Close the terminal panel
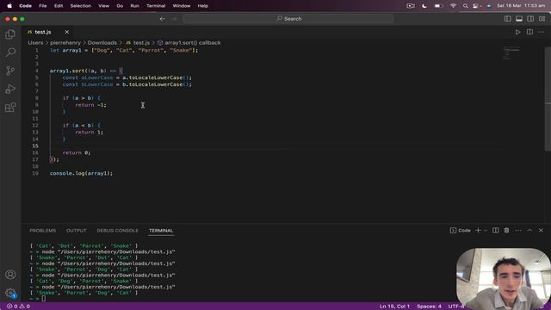This screenshot has width=551, height=310. [541, 230]
